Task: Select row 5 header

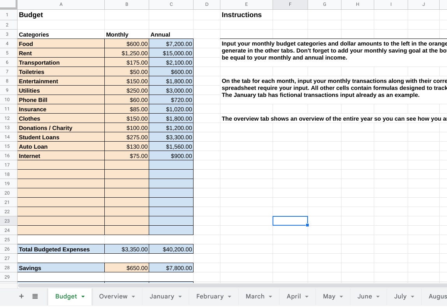Action: [x=7, y=53]
